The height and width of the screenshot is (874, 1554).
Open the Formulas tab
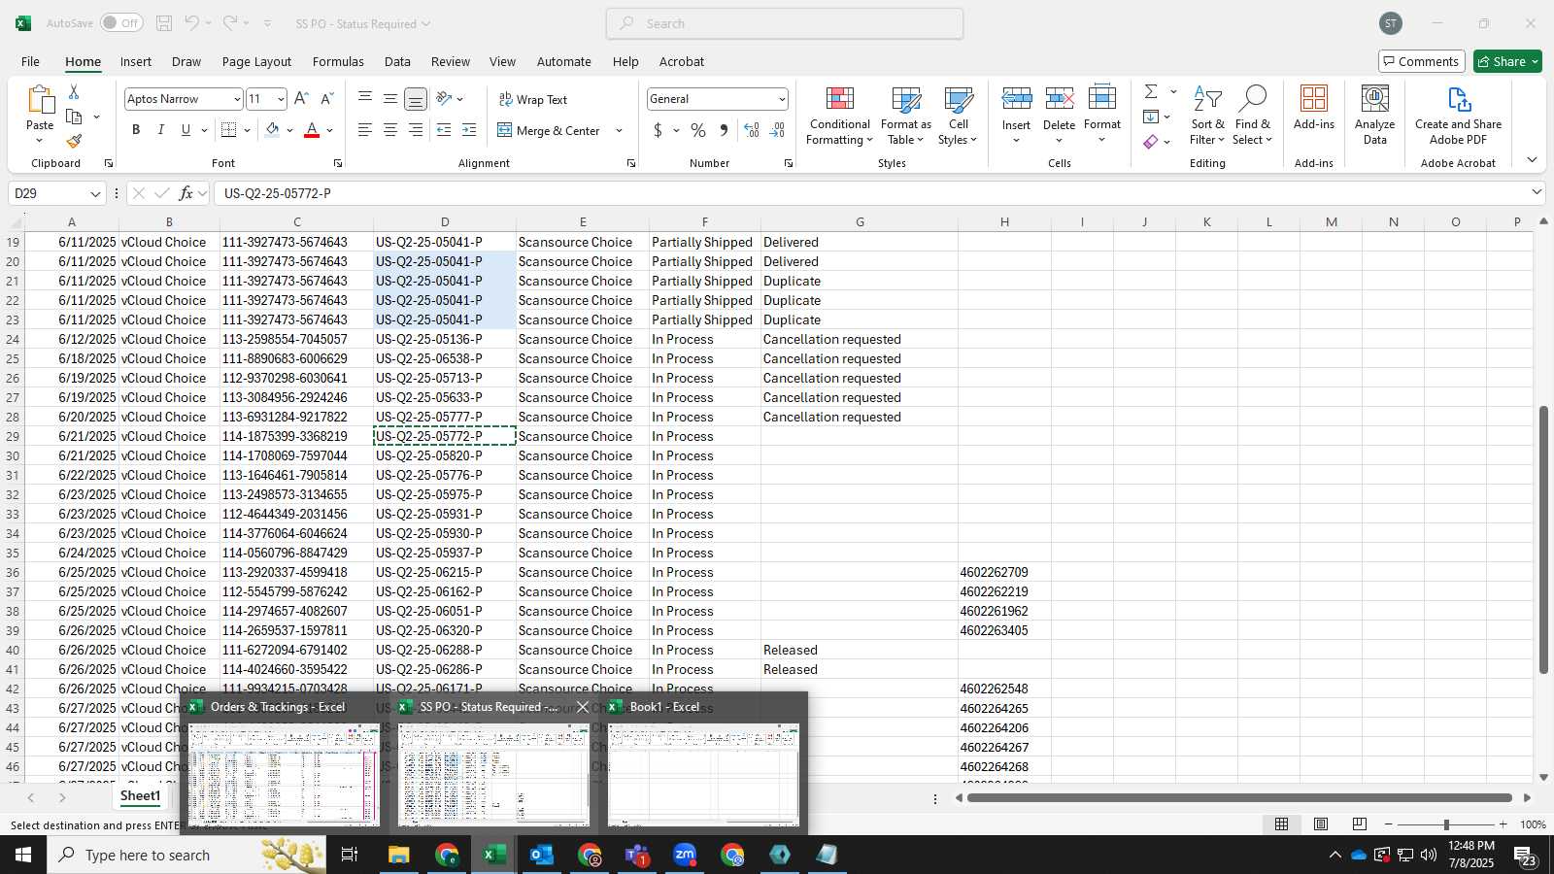(338, 61)
